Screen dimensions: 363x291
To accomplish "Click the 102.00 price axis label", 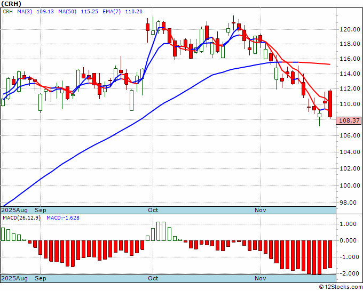I will pyautogui.click(x=350, y=168).
